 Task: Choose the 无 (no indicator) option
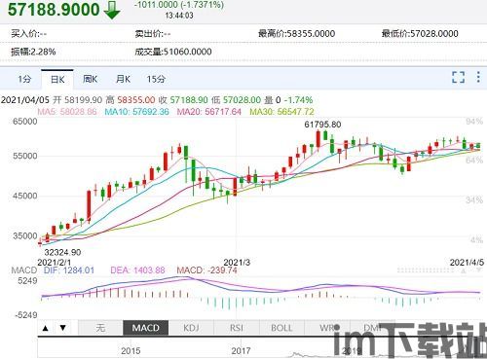[100, 328]
